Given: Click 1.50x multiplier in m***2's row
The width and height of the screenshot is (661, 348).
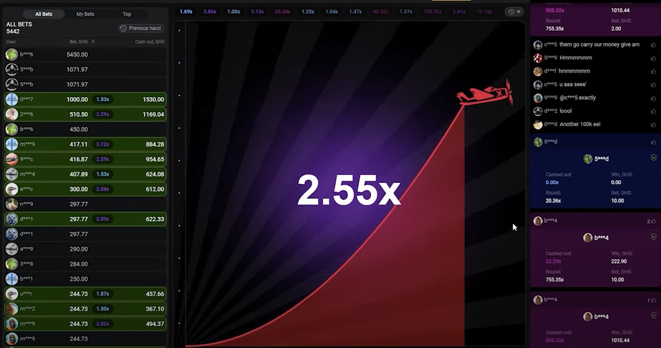Looking at the screenshot, I should [103, 309].
